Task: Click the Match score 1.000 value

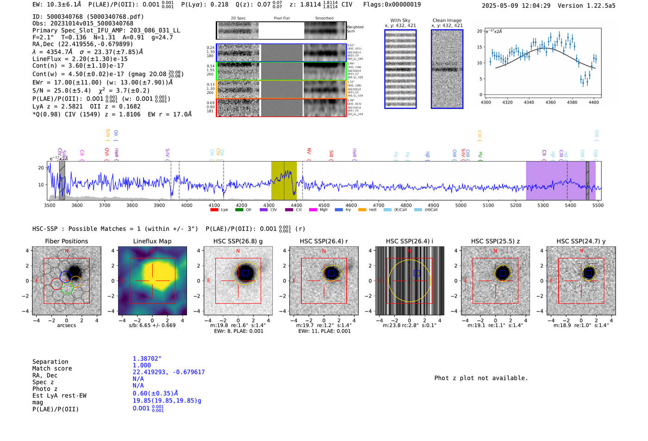Action: pos(142,366)
